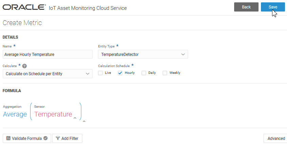The image size is (287, 146).
Task: Click the Entity Type label
Action: coord(106,46)
